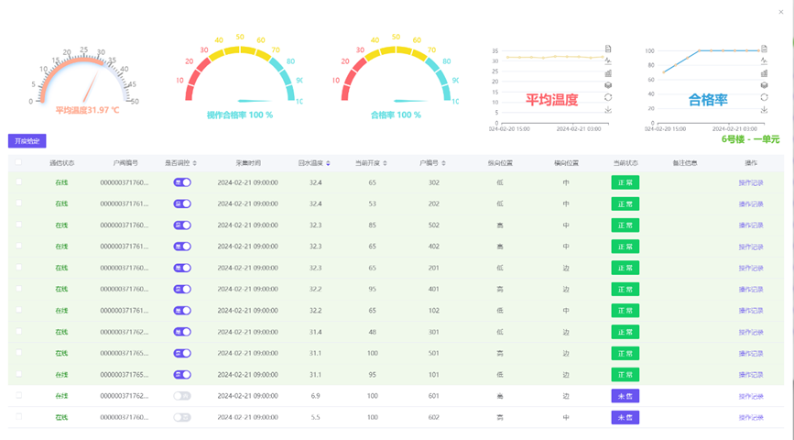The image size is (794, 440).
Task: Click the 未售 status badge for room 601
Action: point(625,396)
